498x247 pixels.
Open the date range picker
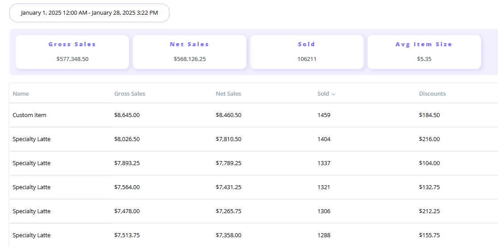tap(89, 13)
